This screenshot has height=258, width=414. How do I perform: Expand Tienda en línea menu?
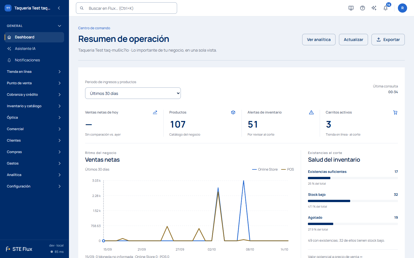[34, 72]
